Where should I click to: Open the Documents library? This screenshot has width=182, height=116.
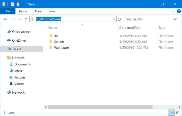[x=22, y=64]
